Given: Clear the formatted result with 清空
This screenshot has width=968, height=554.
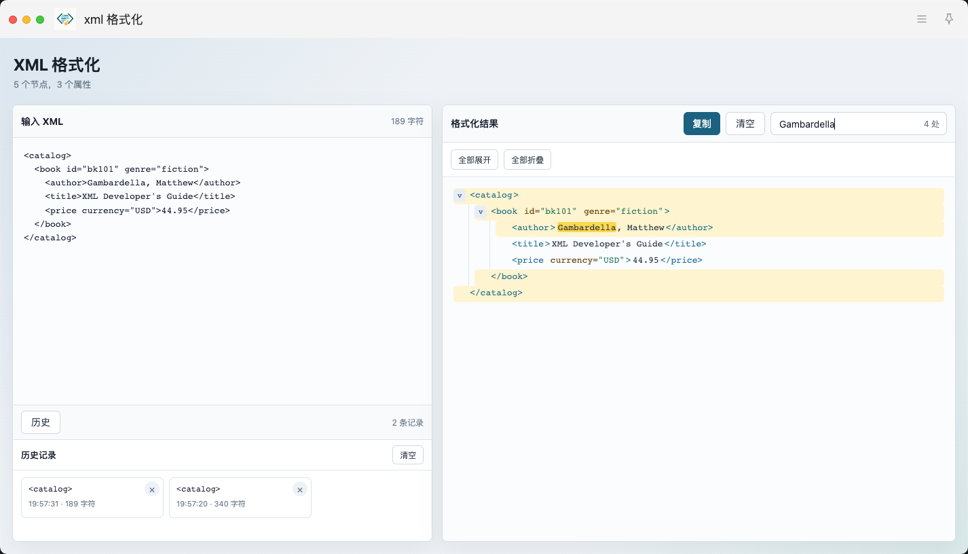Looking at the screenshot, I should (x=745, y=124).
